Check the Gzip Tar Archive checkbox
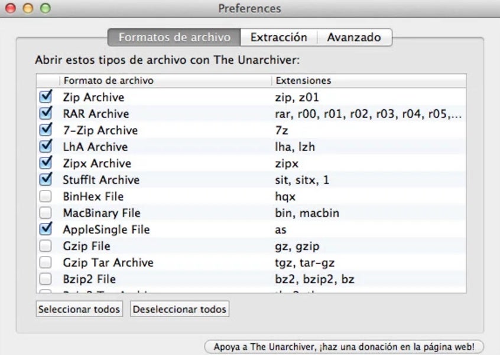The image size is (500, 355). point(46,262)
